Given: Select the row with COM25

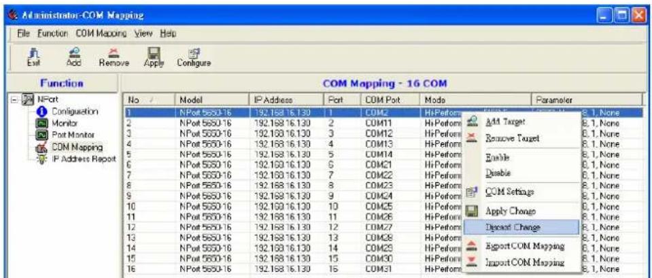Looking at the screenshot, I should (x=383, y=206).
